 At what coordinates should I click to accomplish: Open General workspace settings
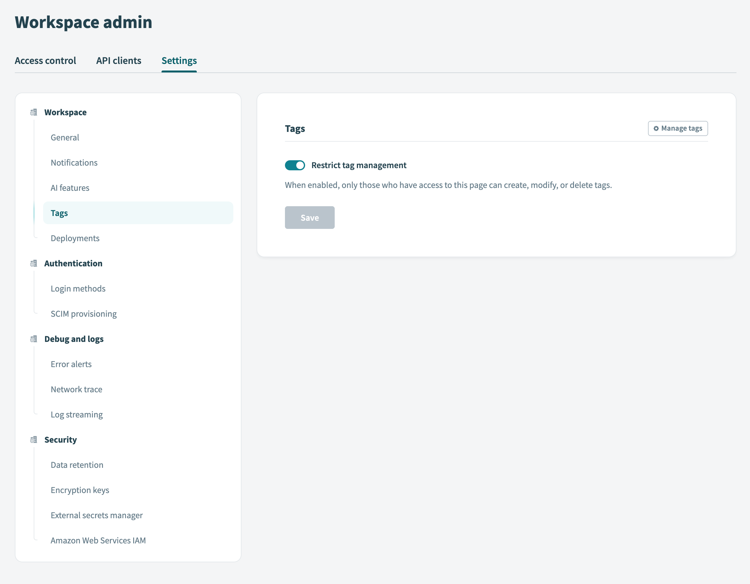click(65, 137)
